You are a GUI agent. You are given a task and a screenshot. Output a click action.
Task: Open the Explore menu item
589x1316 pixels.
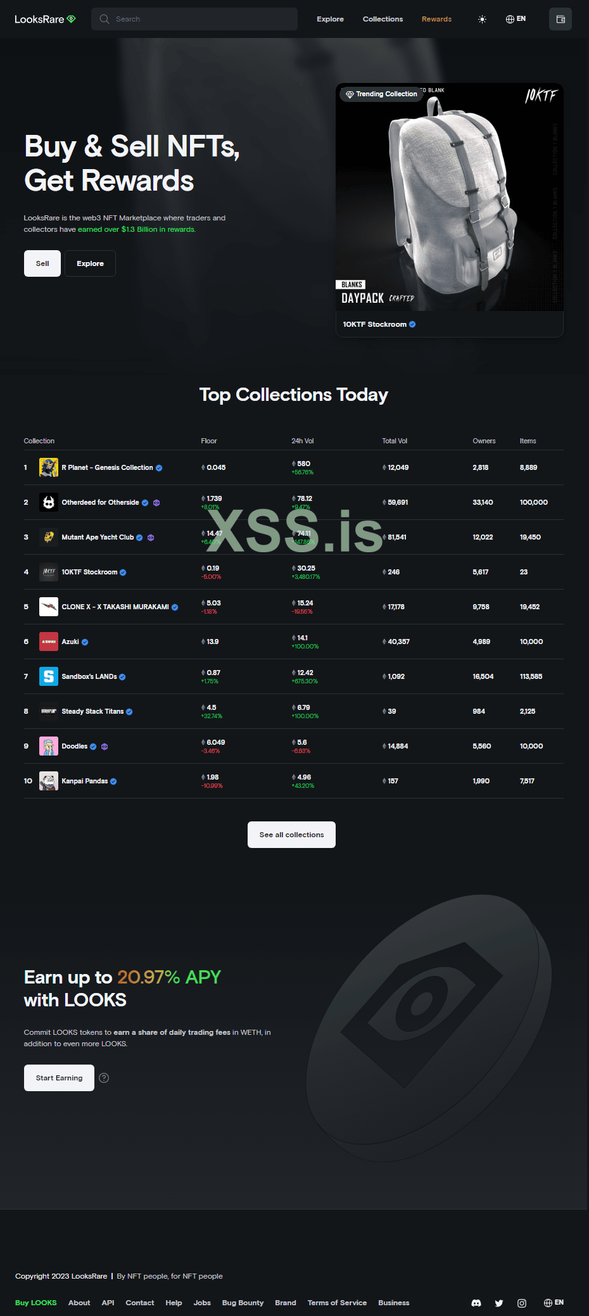point(330,19)
